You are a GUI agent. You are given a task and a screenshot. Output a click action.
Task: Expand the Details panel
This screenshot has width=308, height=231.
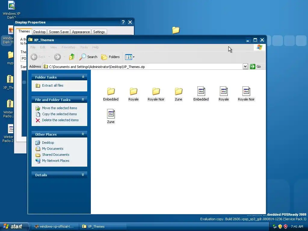click(83, 175)
